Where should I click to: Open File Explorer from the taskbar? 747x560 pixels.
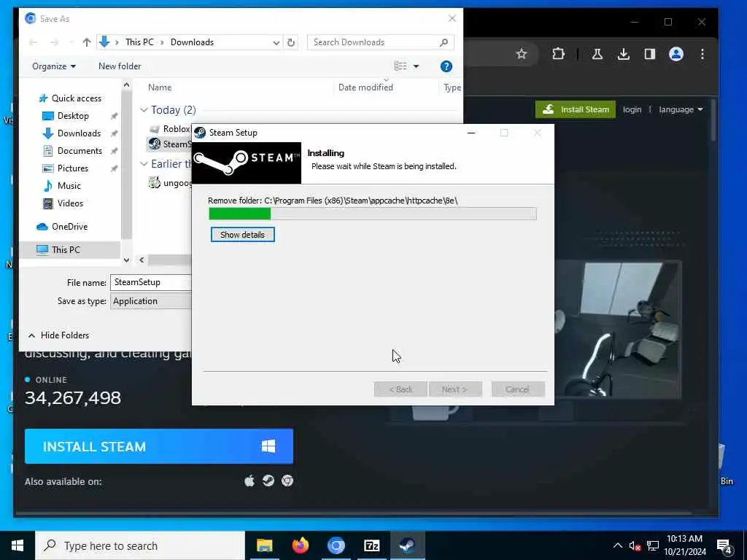(264, 545)
